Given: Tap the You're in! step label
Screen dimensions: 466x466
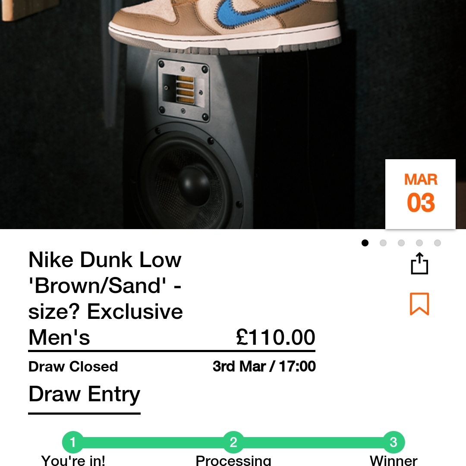Looking at the screenshot, I should (73, 460).
